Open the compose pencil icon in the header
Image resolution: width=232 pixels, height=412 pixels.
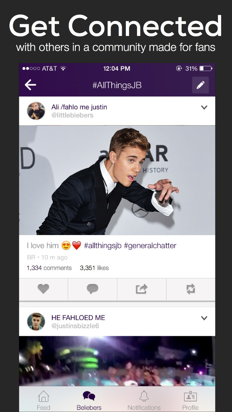point(200,85)
